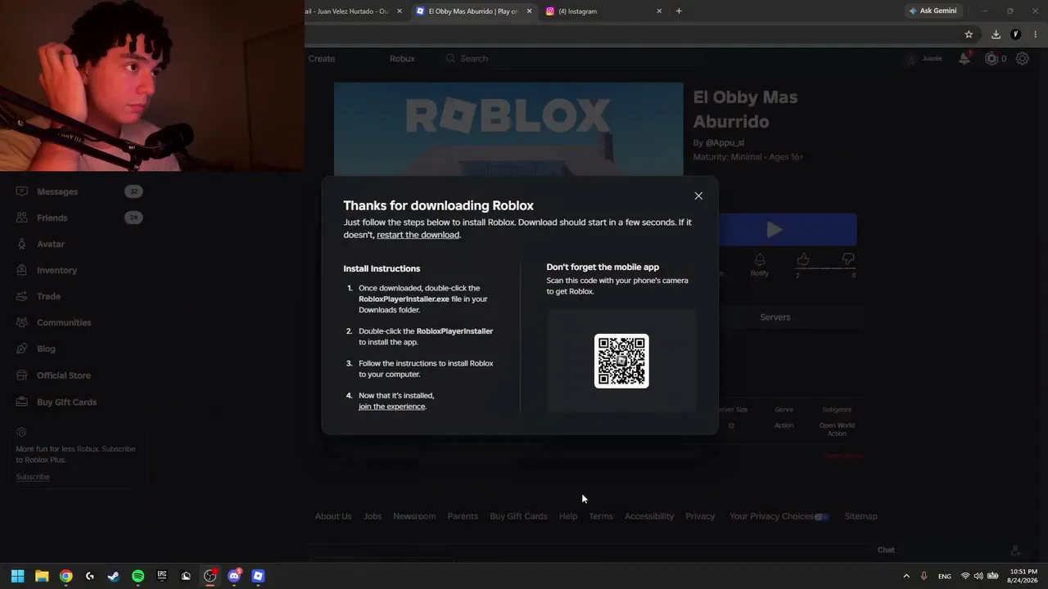The width and height of the screenshot is (1048, 589).
Task: Like the experience with thumbs up
Action: point(803,260)
